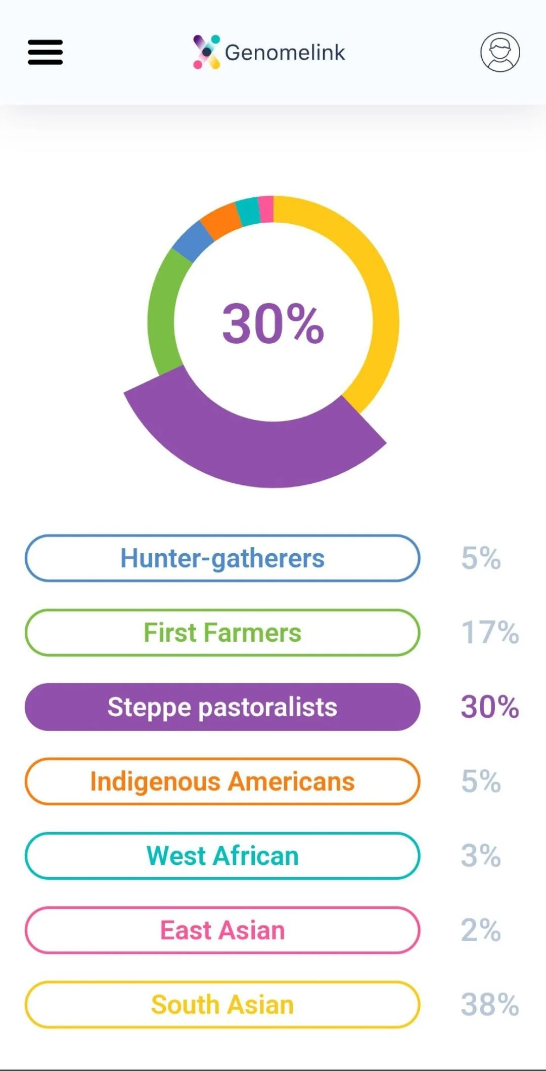The width and height of the screenshot is (546, 1071).
Task: Tap the 30% value in chart center
Action: (x=273, y=323)
